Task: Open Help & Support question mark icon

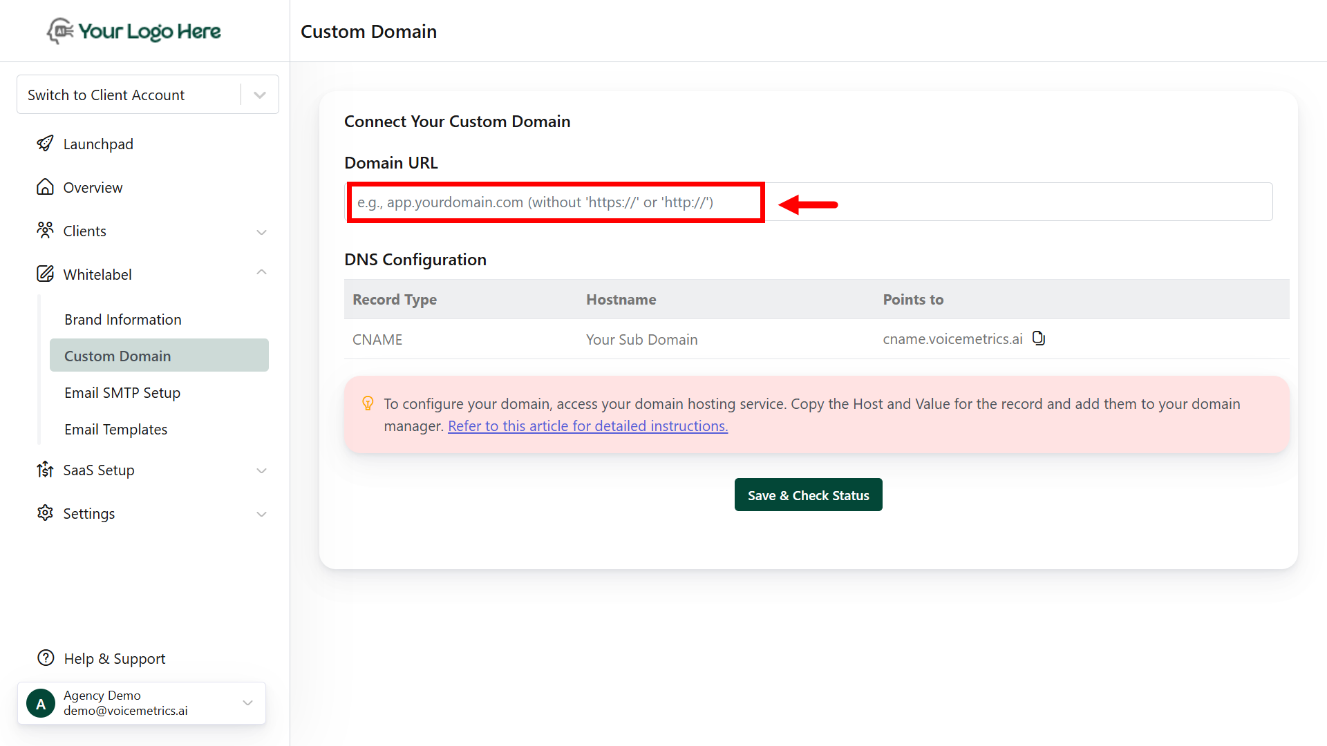Action: point(45,658)
